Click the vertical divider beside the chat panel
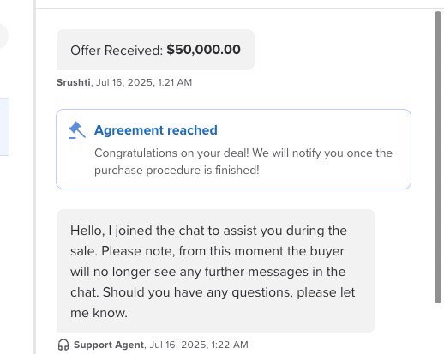444x354 pixels. 34,177
